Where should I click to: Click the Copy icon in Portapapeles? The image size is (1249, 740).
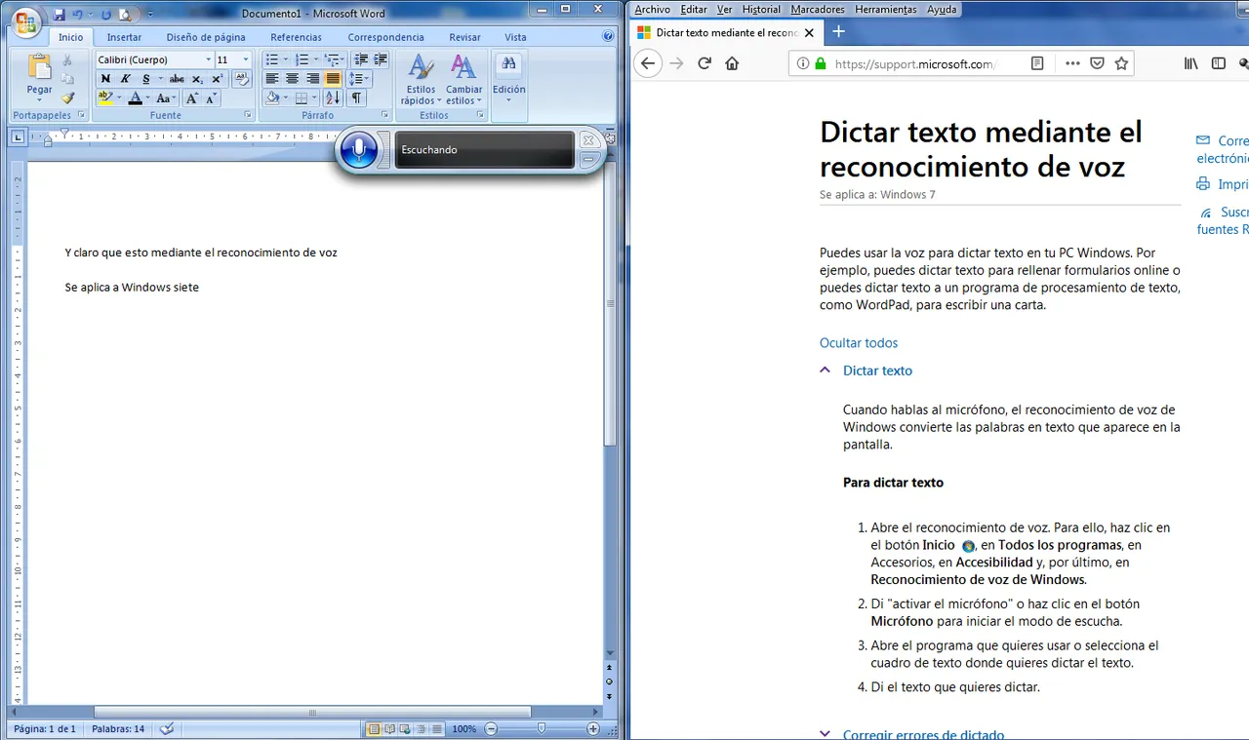coord(67,79)
